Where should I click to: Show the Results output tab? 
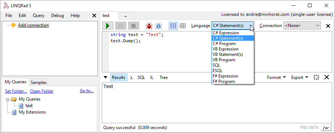point(118,77)
